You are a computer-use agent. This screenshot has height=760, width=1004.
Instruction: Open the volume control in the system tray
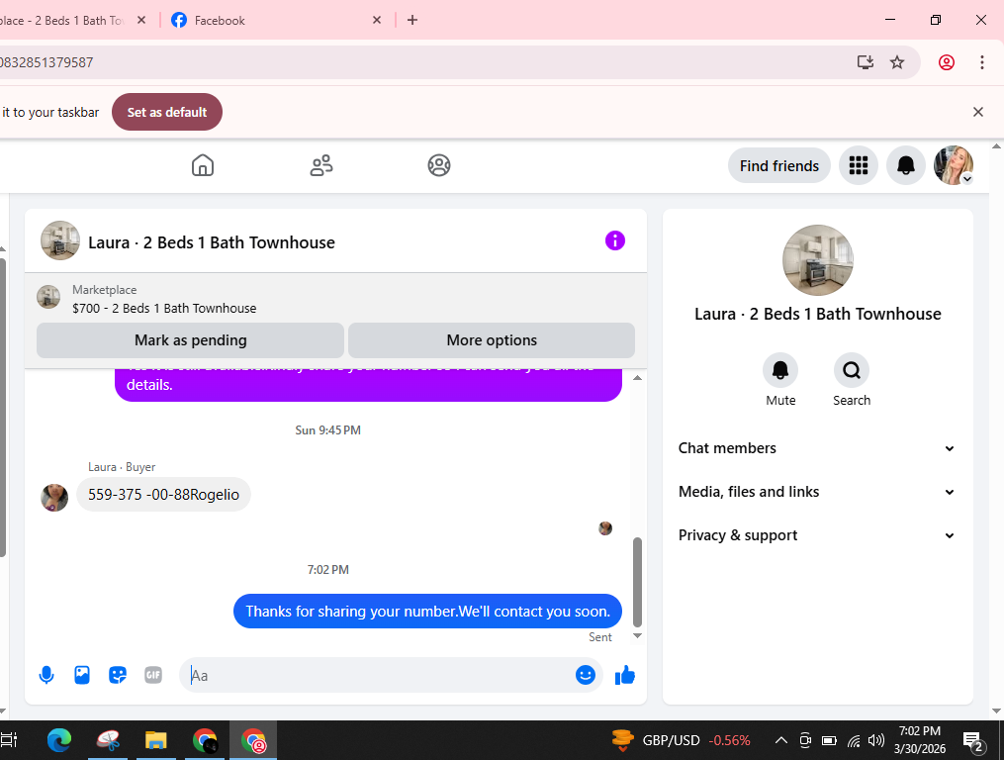(876, 741)
